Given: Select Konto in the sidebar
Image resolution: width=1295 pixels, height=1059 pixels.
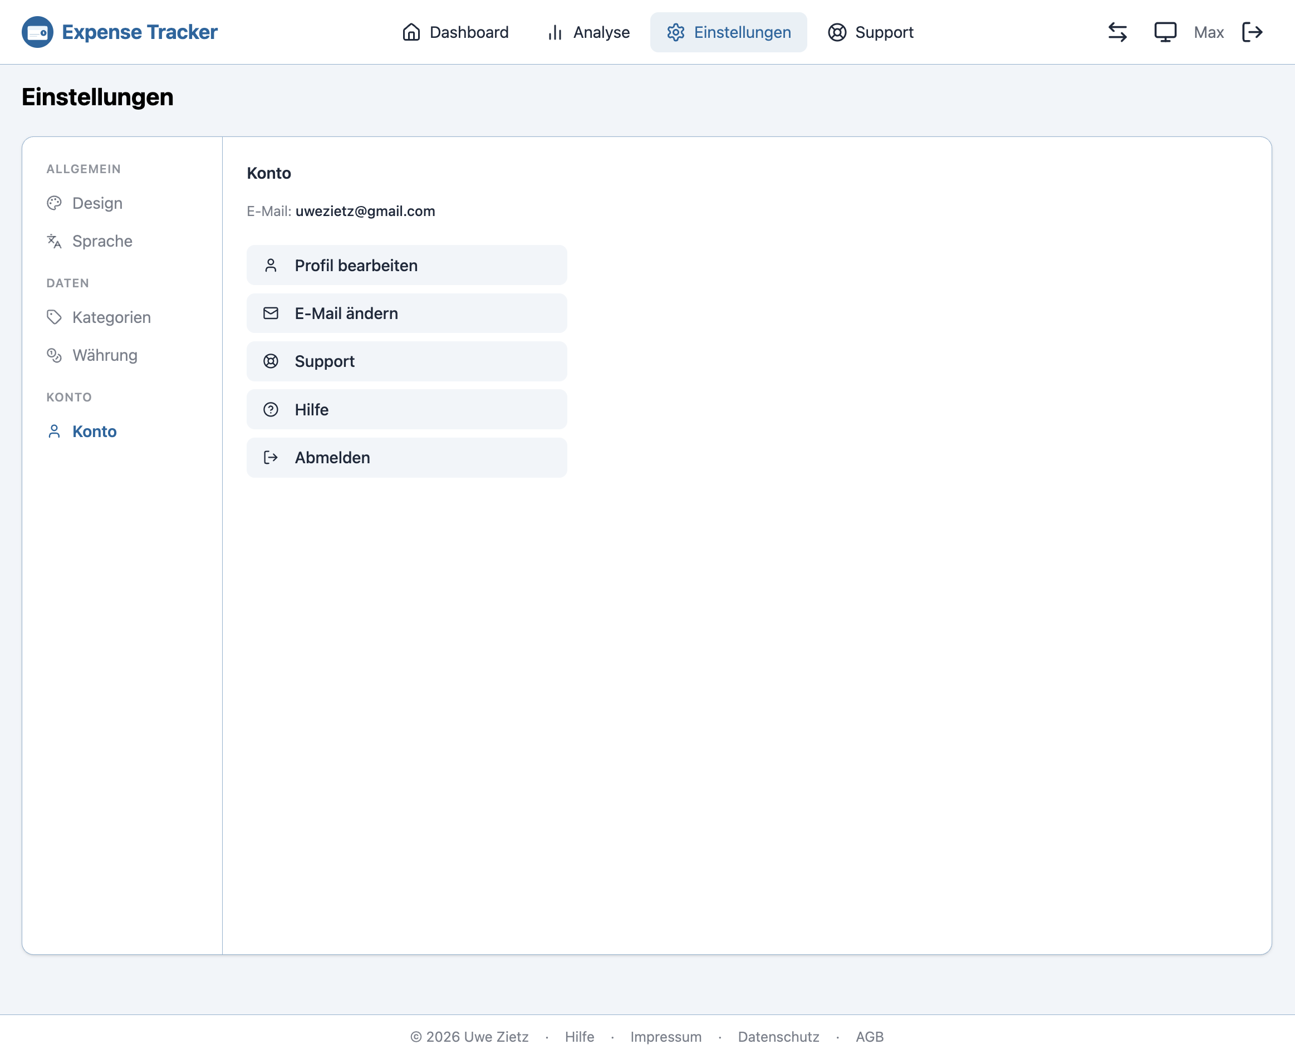Looking at the screenshot, I should click(x=94, y=432).
